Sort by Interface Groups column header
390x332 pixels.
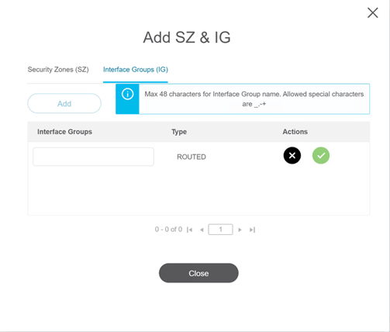(x=64, y=132)
